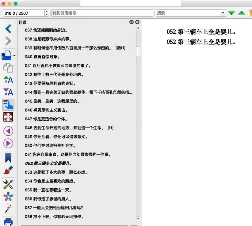The width and height of the screenshot is (252, 226).
Task: Click the red paintbrush highlight icon
Action: (x=8, y=170)
